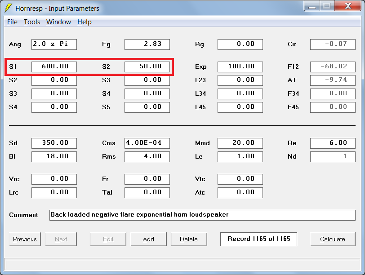Click the Vrc input field
The width and height of the screenshot is (365, 275).
tap(54, 179)
